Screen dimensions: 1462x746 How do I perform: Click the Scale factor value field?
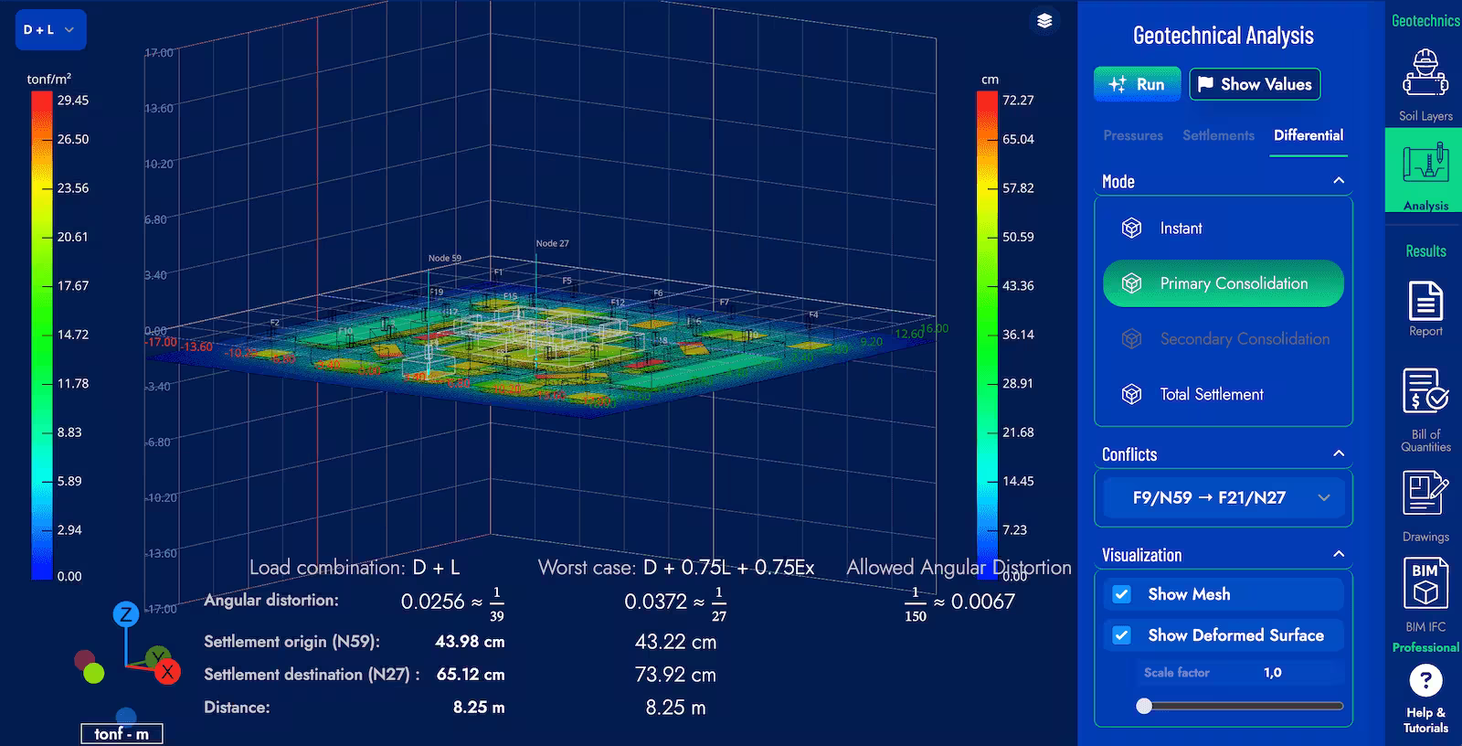1272,673
